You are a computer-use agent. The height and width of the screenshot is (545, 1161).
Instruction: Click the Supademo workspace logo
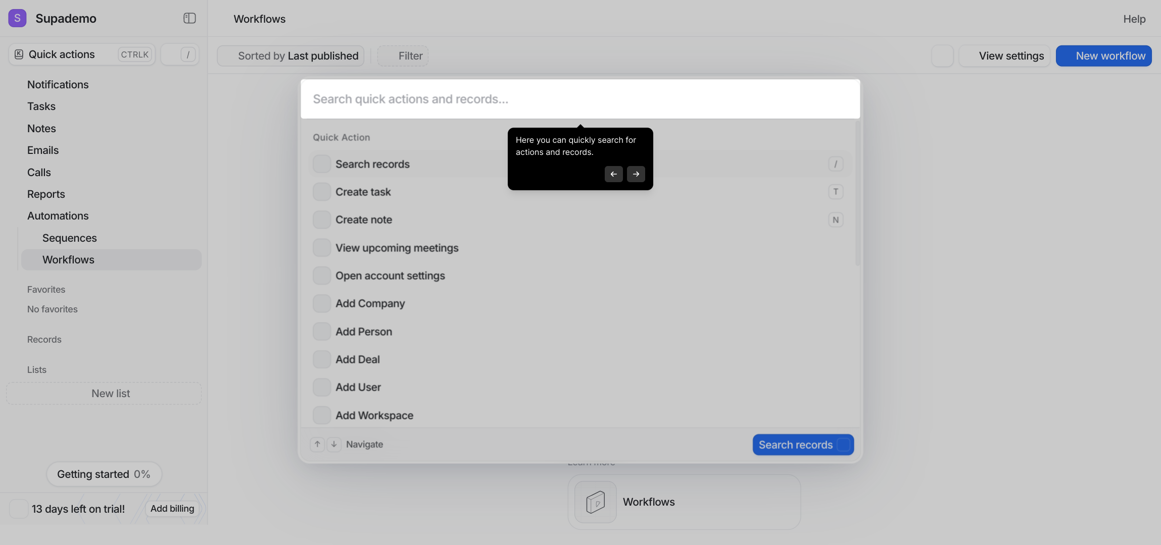tap(17, 18)
